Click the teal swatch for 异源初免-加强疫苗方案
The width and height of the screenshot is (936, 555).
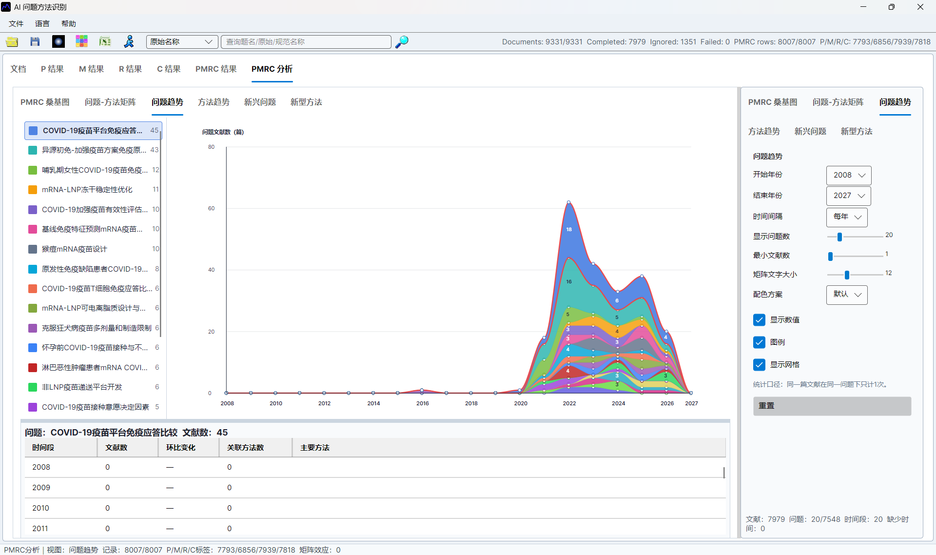click(x=33, y=150)
